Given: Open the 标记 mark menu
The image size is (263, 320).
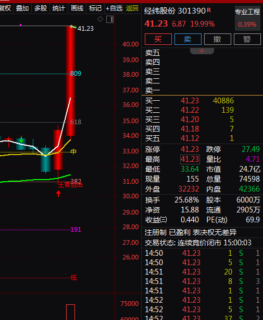Looking at the screenshot, I should 95,8.
